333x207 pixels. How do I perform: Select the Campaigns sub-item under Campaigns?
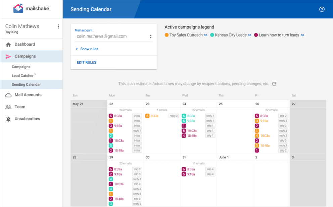click(x=21, y=67)
